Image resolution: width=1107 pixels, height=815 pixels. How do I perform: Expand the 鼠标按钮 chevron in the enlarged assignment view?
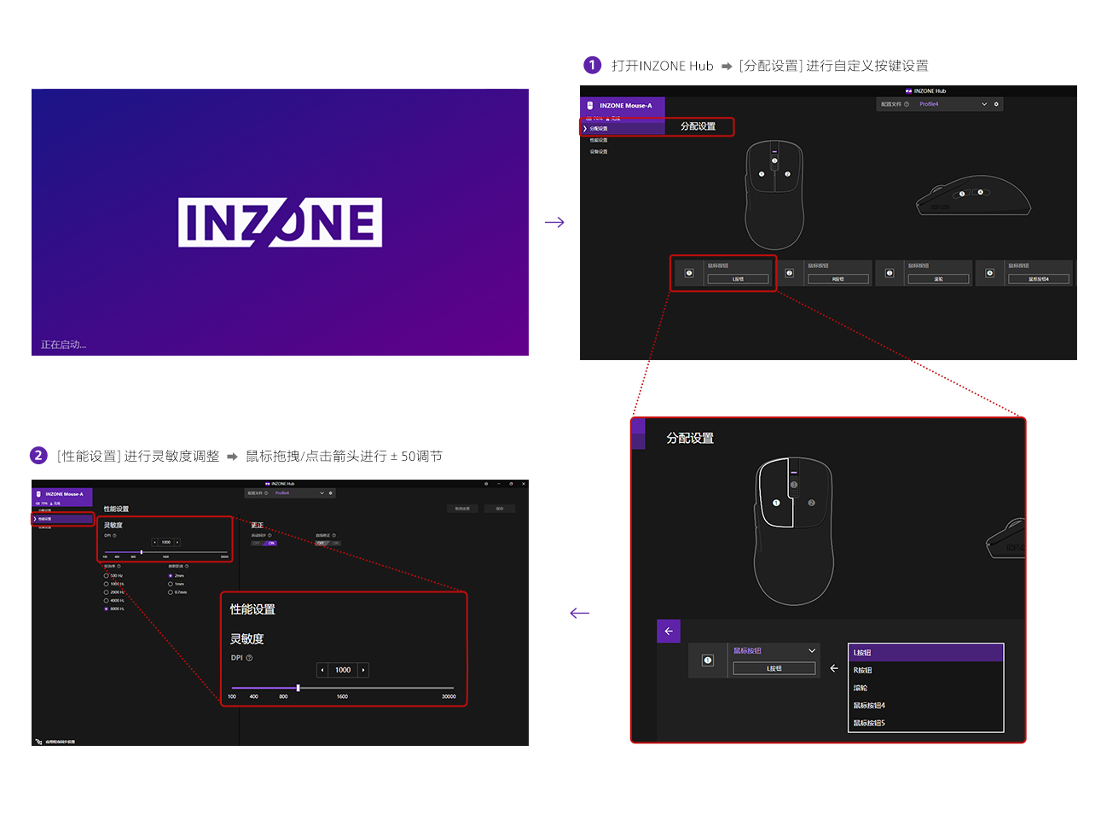812,650
